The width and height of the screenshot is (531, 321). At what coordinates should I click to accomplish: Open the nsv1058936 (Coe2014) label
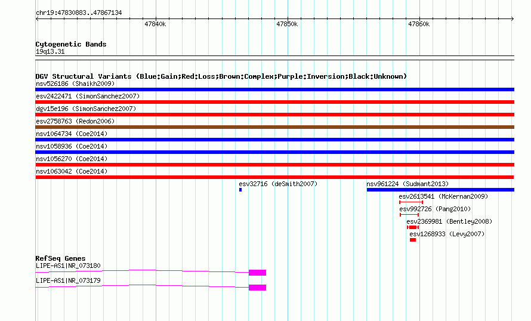[72, 146]
